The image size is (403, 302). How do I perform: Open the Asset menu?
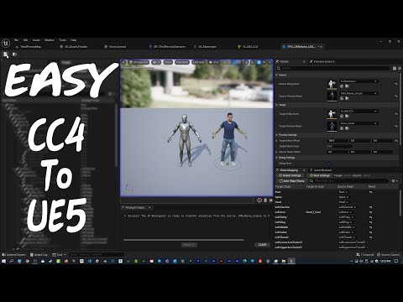click(x=36, y=40)
